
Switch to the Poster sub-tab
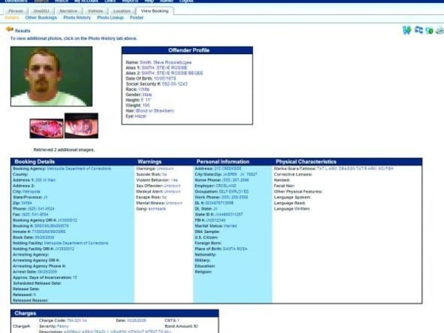pyautogui.click(x=137, y=18)
